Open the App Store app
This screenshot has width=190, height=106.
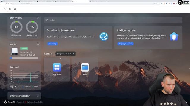tap(57, 69)
